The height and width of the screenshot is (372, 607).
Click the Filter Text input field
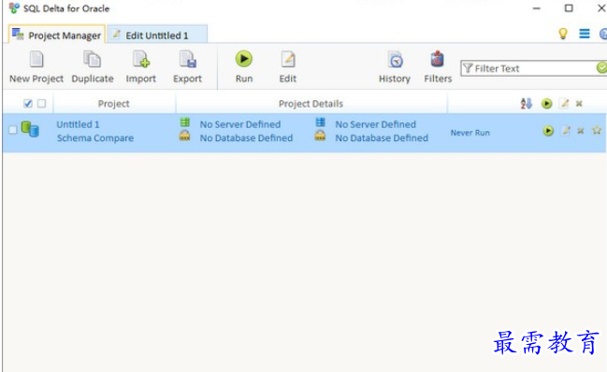tap(532, 68)
